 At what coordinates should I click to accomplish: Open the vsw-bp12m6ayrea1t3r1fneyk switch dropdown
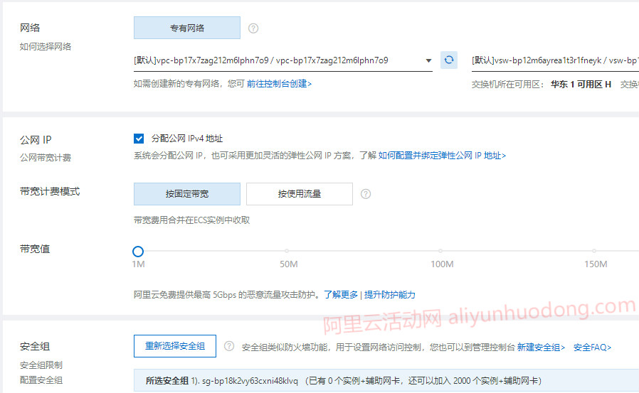tap(555, 60)
